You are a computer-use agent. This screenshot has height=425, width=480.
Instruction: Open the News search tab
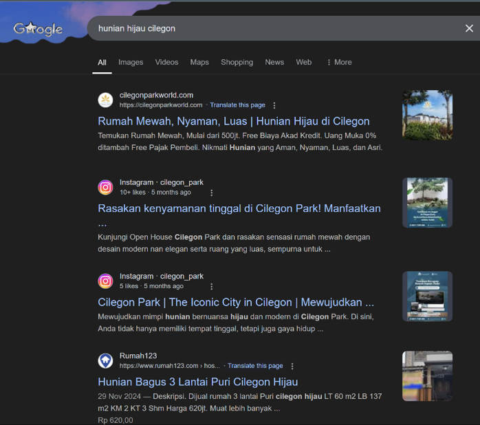point(274,62)
